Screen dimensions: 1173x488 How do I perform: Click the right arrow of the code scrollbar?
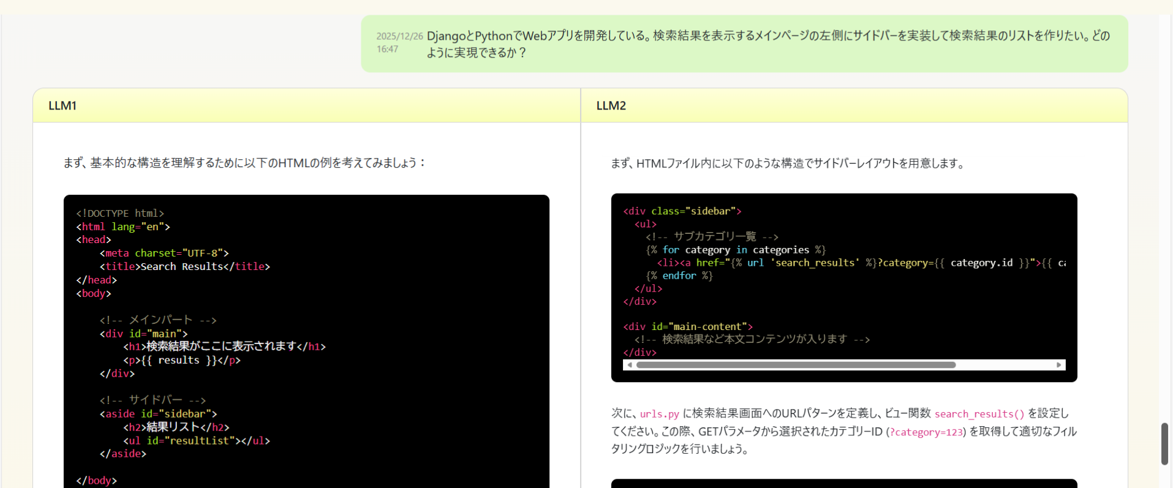(1058, 365)
